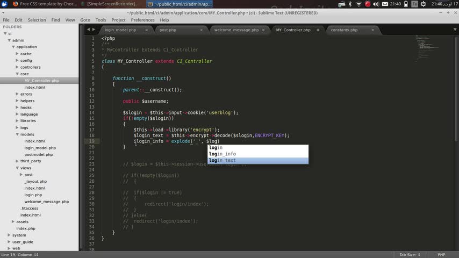Expand the user_guide folder

pyautogui.click(x=9, y=241)
